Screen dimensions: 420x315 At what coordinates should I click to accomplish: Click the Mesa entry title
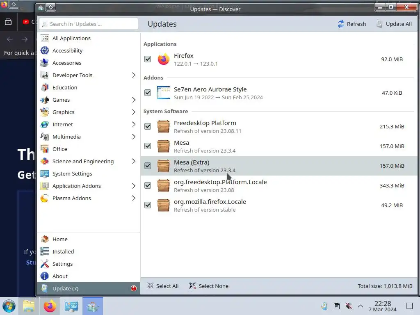[181, 143]
